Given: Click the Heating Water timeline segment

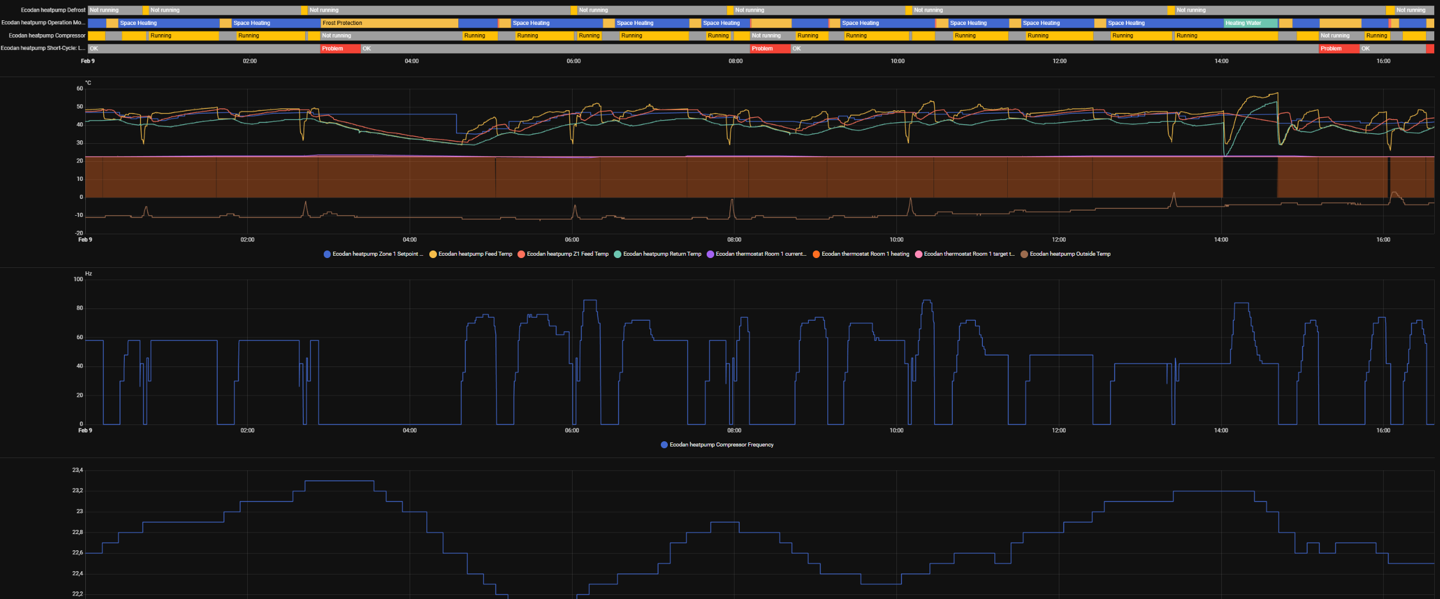Looking at the screenshot, I should point(1250,23).
